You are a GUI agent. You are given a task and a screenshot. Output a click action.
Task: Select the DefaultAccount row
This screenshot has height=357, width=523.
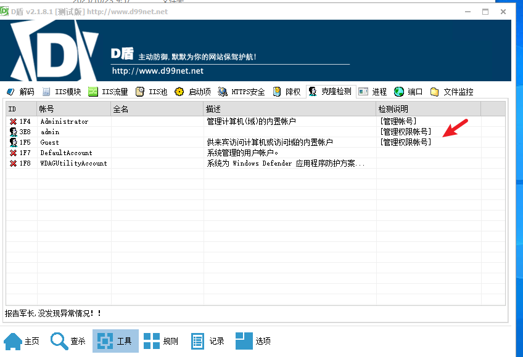click(255, 153)
